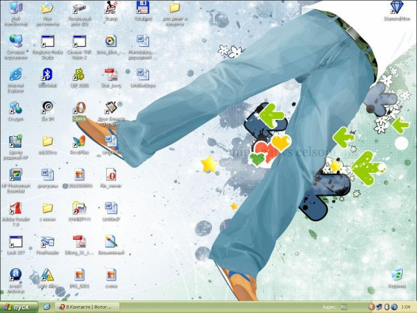Click the Адрес toolbar label
This screenshot has width=417, height=313.
pos(329,307)
